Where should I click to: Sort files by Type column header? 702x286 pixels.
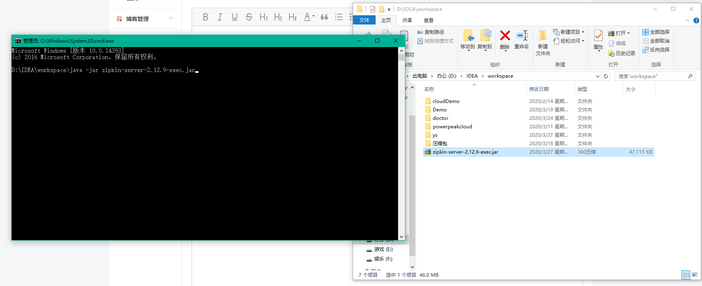point(582,89)
